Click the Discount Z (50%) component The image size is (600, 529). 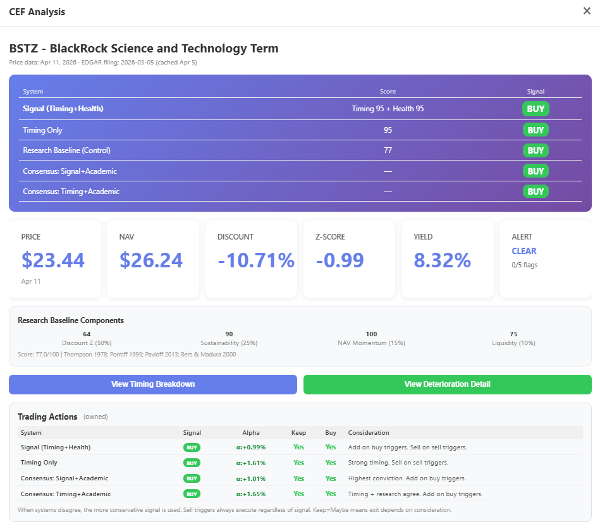click(87, 339)
